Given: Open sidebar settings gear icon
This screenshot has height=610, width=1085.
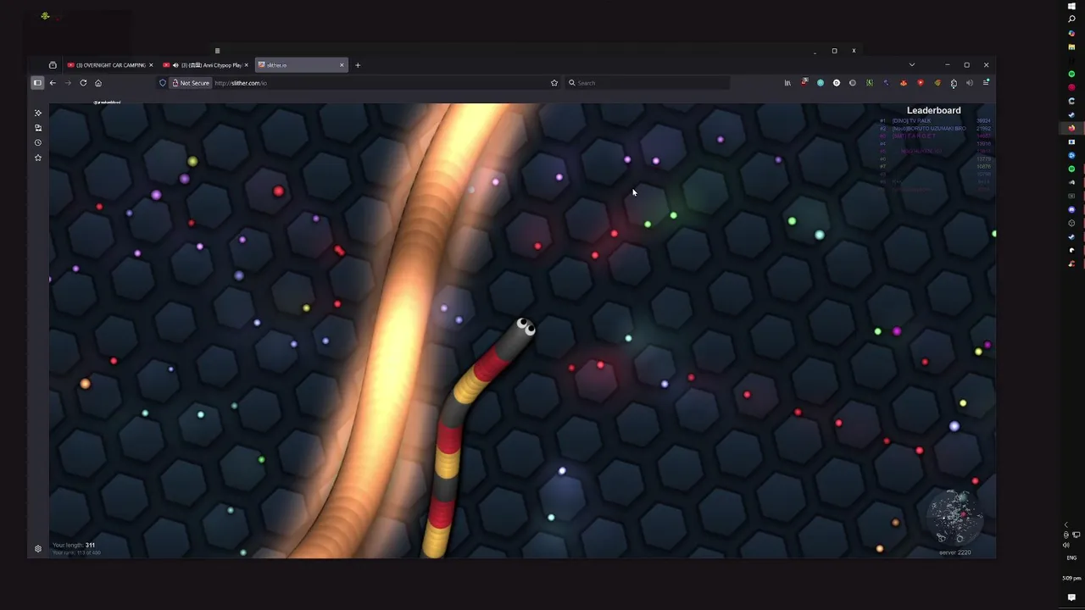Looking at the screenshot, I should point(38,549).
